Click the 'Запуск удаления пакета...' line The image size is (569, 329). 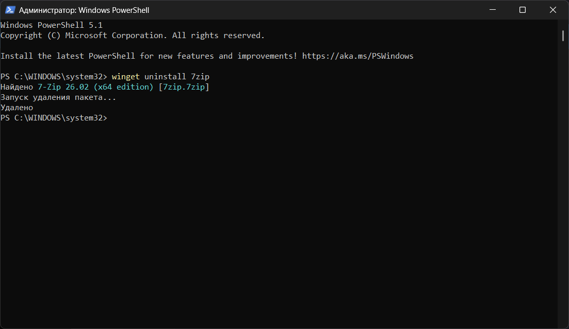click(58, 97)
